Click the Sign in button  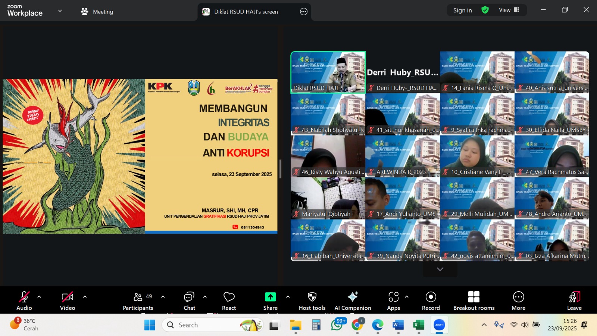pos(462,10)
